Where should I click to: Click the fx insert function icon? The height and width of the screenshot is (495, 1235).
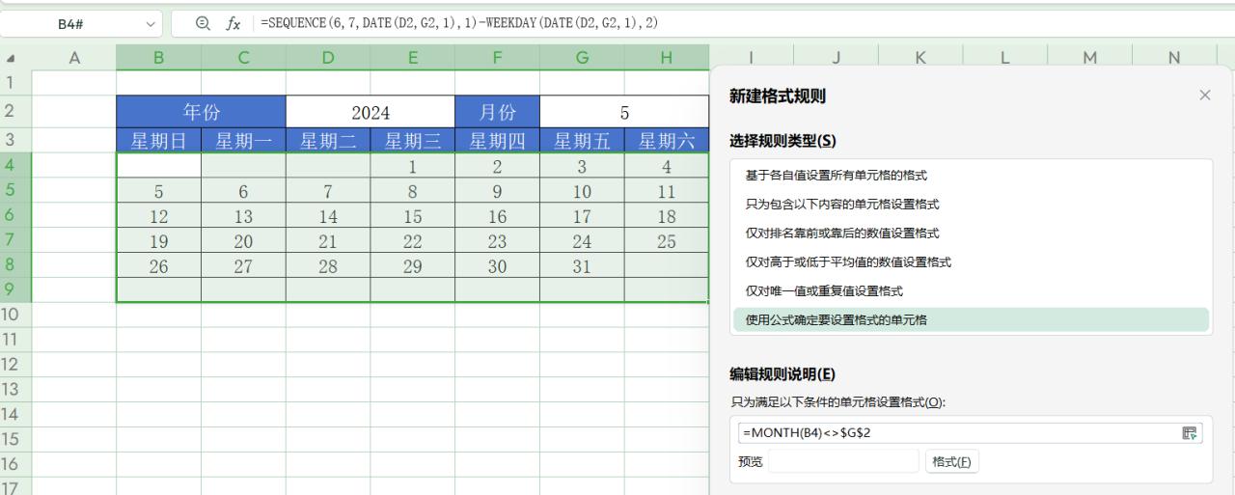click(233, 23)
